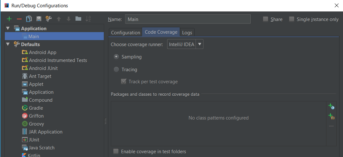Edit defaults with the wrench icon
343x157 pixels.
click(48, 19)
